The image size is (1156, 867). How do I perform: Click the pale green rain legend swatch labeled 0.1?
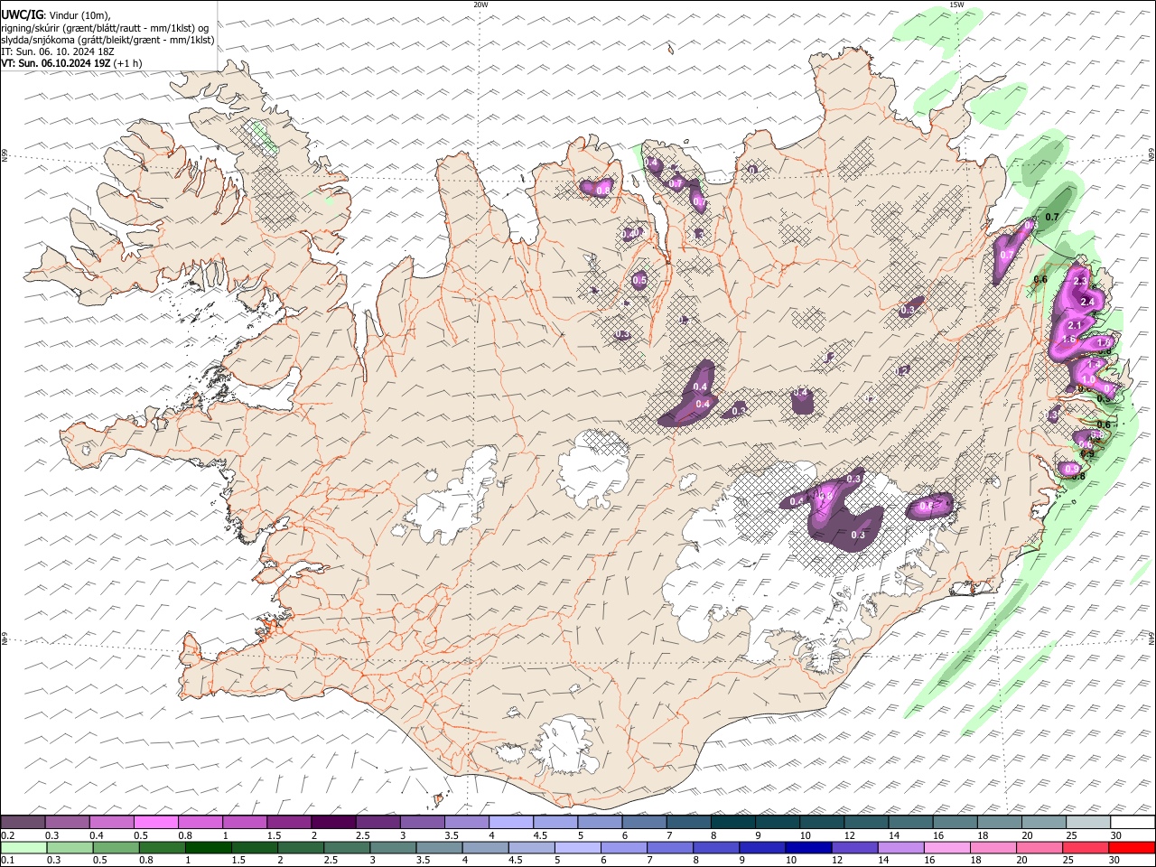(x=23, y=847)
